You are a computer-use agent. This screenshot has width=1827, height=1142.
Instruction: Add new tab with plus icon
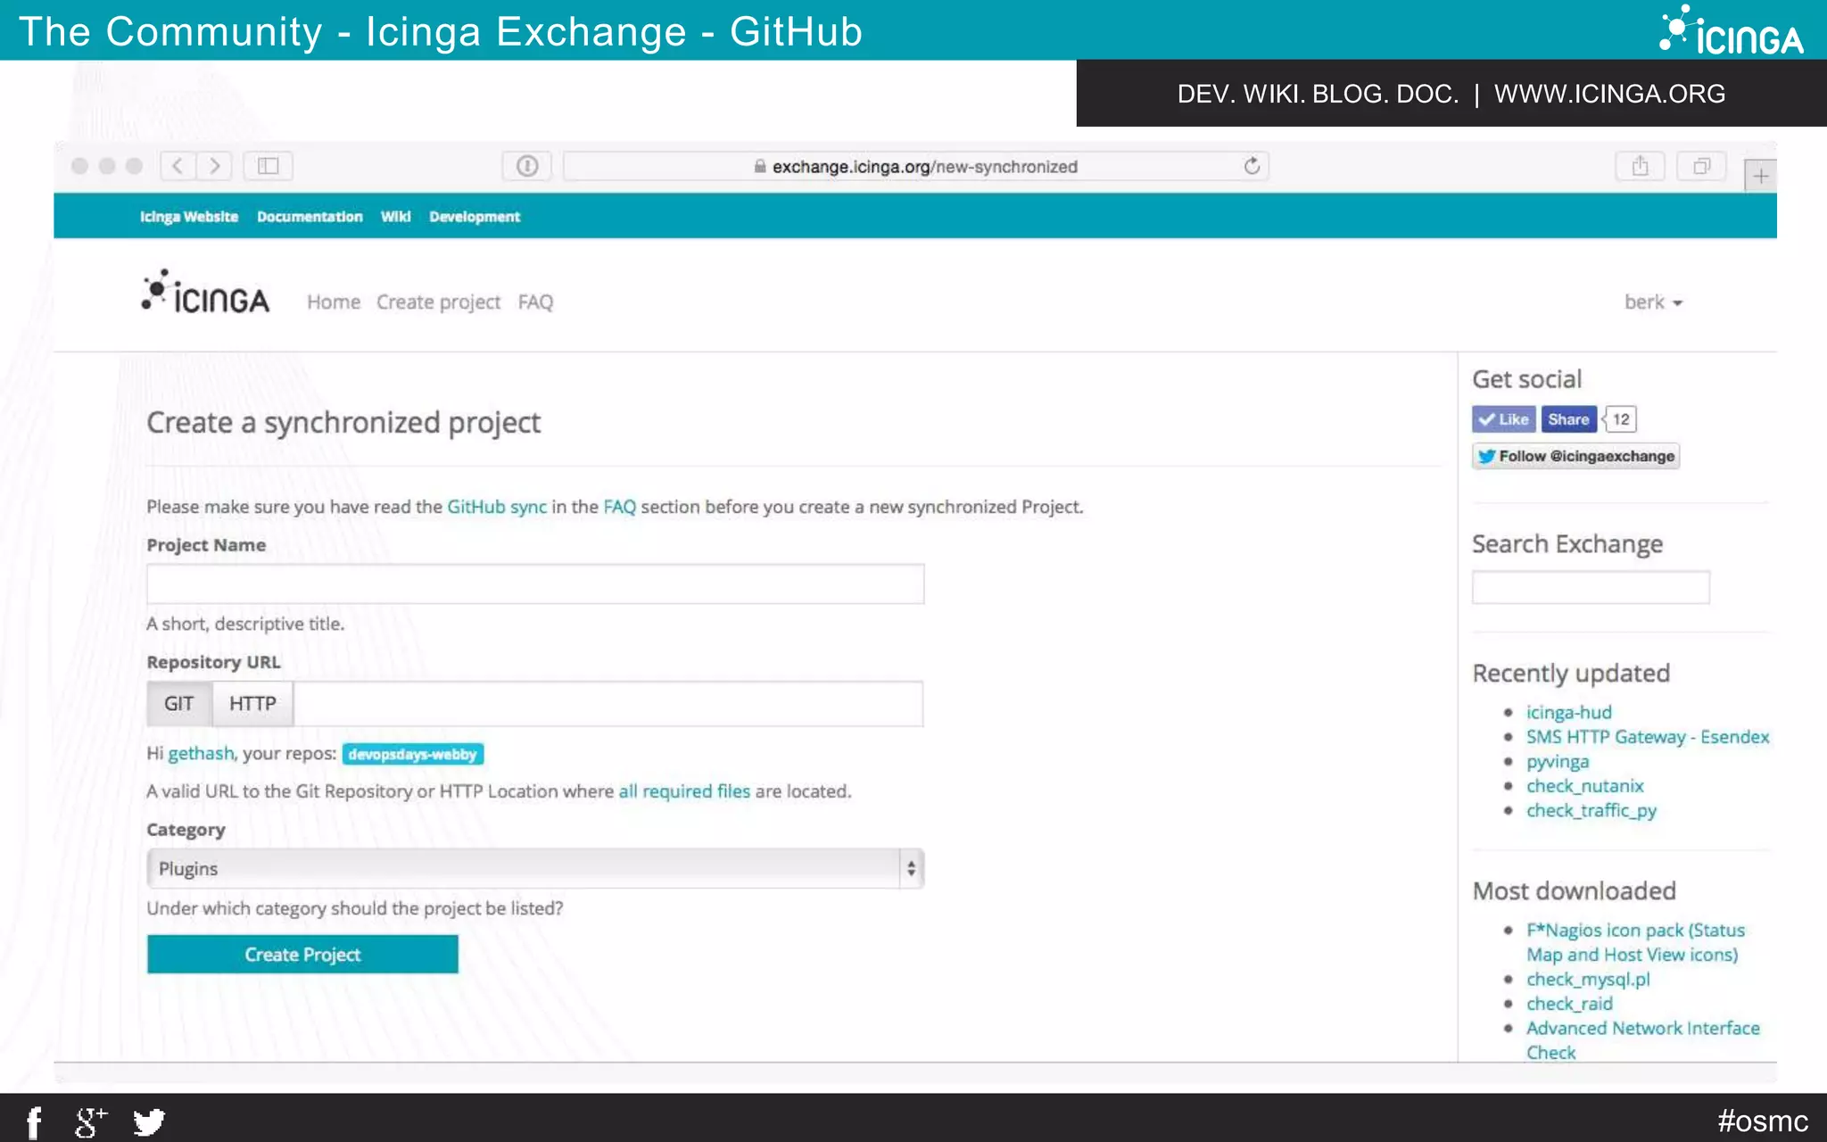point(1760,176)
